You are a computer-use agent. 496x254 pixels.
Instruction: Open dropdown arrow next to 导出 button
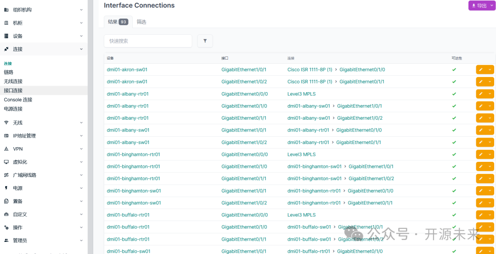coord(491,6)
